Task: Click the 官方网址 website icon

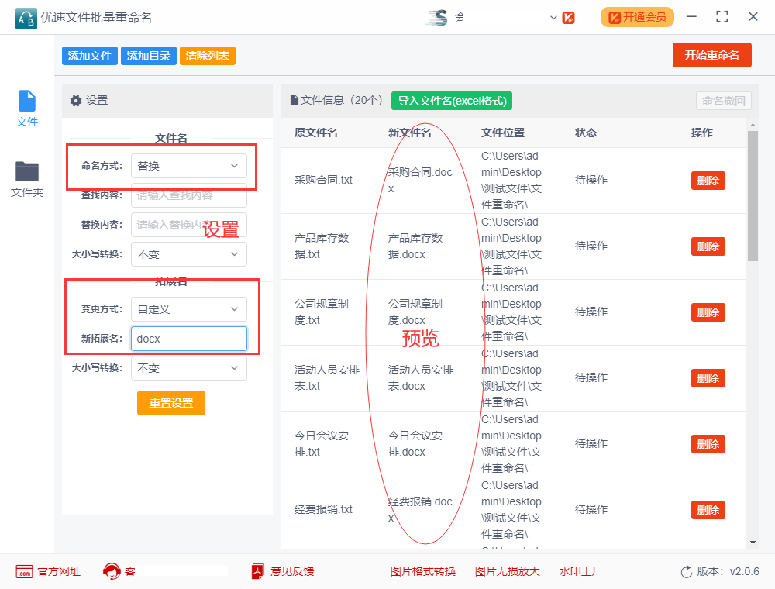Action: coord(24,572)
